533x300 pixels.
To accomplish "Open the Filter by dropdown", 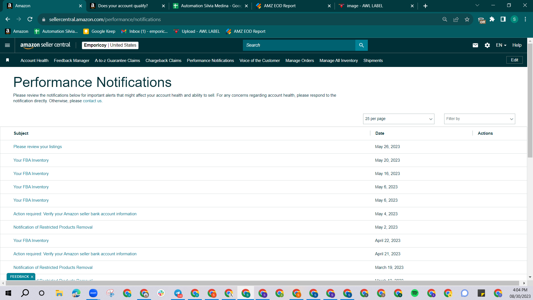I will click(x=479, y=119).
